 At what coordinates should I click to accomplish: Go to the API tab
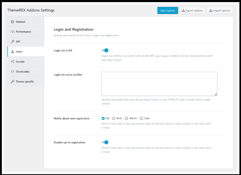26,41
